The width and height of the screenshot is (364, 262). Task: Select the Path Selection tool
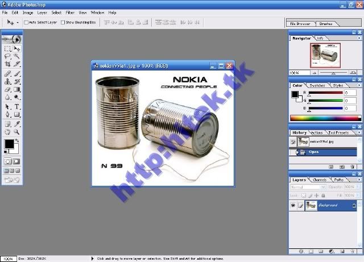pos(7,107)
